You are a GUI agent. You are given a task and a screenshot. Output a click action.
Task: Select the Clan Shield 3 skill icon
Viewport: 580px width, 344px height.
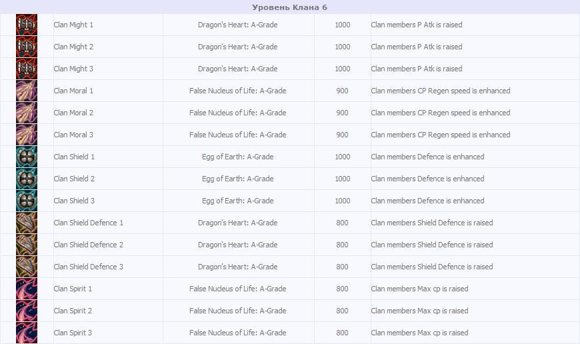point(26,201)
